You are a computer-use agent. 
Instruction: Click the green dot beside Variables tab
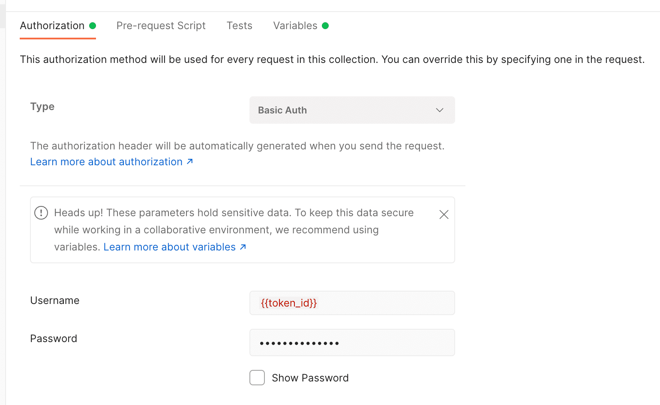point(326,25)
